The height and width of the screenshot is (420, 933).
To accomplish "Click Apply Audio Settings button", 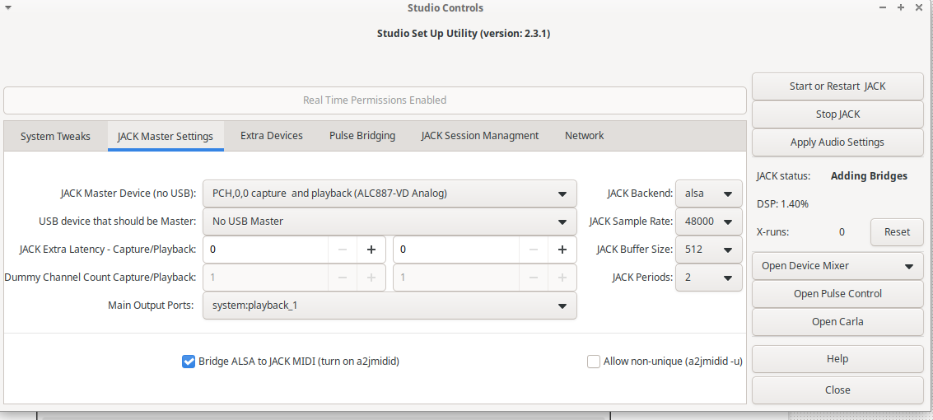I will point(837,142).
